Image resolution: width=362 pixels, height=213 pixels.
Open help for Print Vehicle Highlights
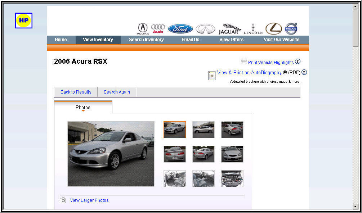click(x=298, y=62)
